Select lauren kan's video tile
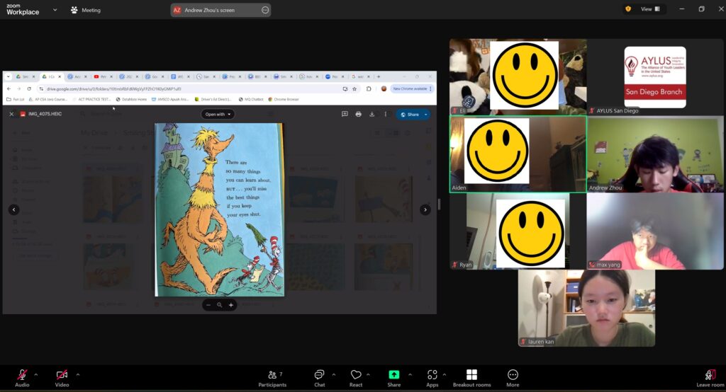 pos(586,308)
